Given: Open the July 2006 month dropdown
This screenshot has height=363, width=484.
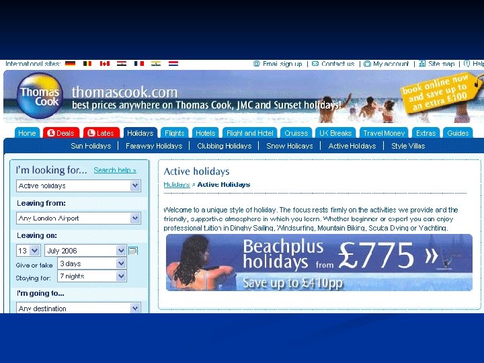Looking at the screenshot, I should pyautogui.click(x=85, y=251).
